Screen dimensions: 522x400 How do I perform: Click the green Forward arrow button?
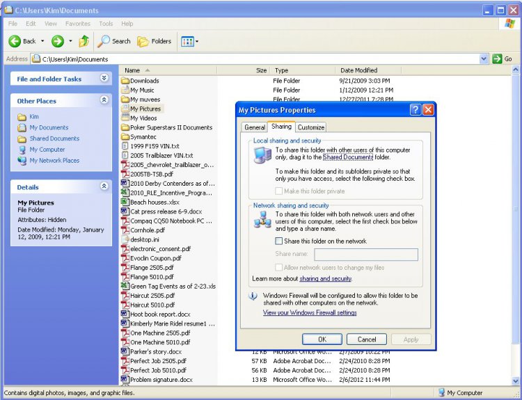click(x=57, y=41)
